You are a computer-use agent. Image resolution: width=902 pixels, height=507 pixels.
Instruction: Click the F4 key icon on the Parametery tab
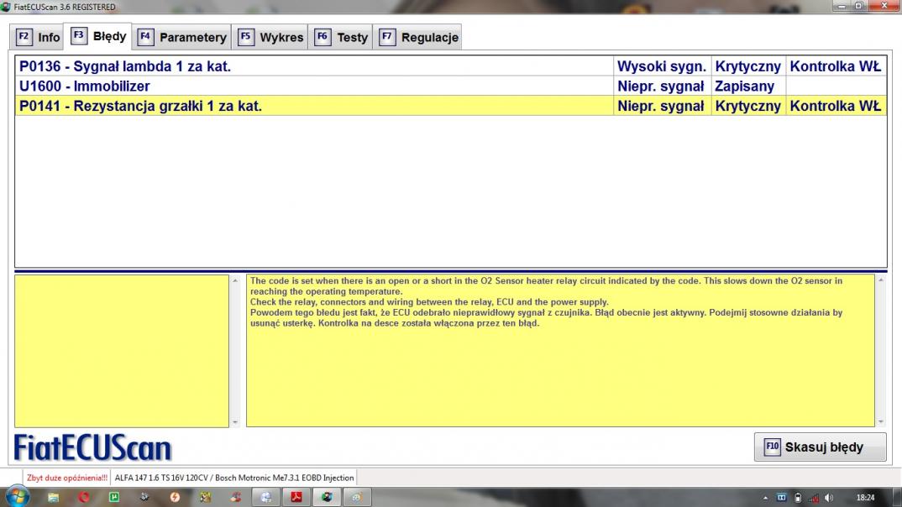pyautogui.click(x=145, y=37)
